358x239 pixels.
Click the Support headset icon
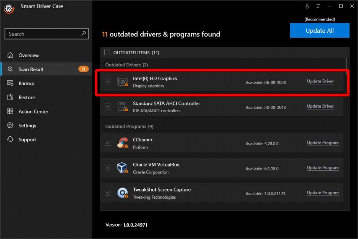pyautogui.click(x=10, y=139)
